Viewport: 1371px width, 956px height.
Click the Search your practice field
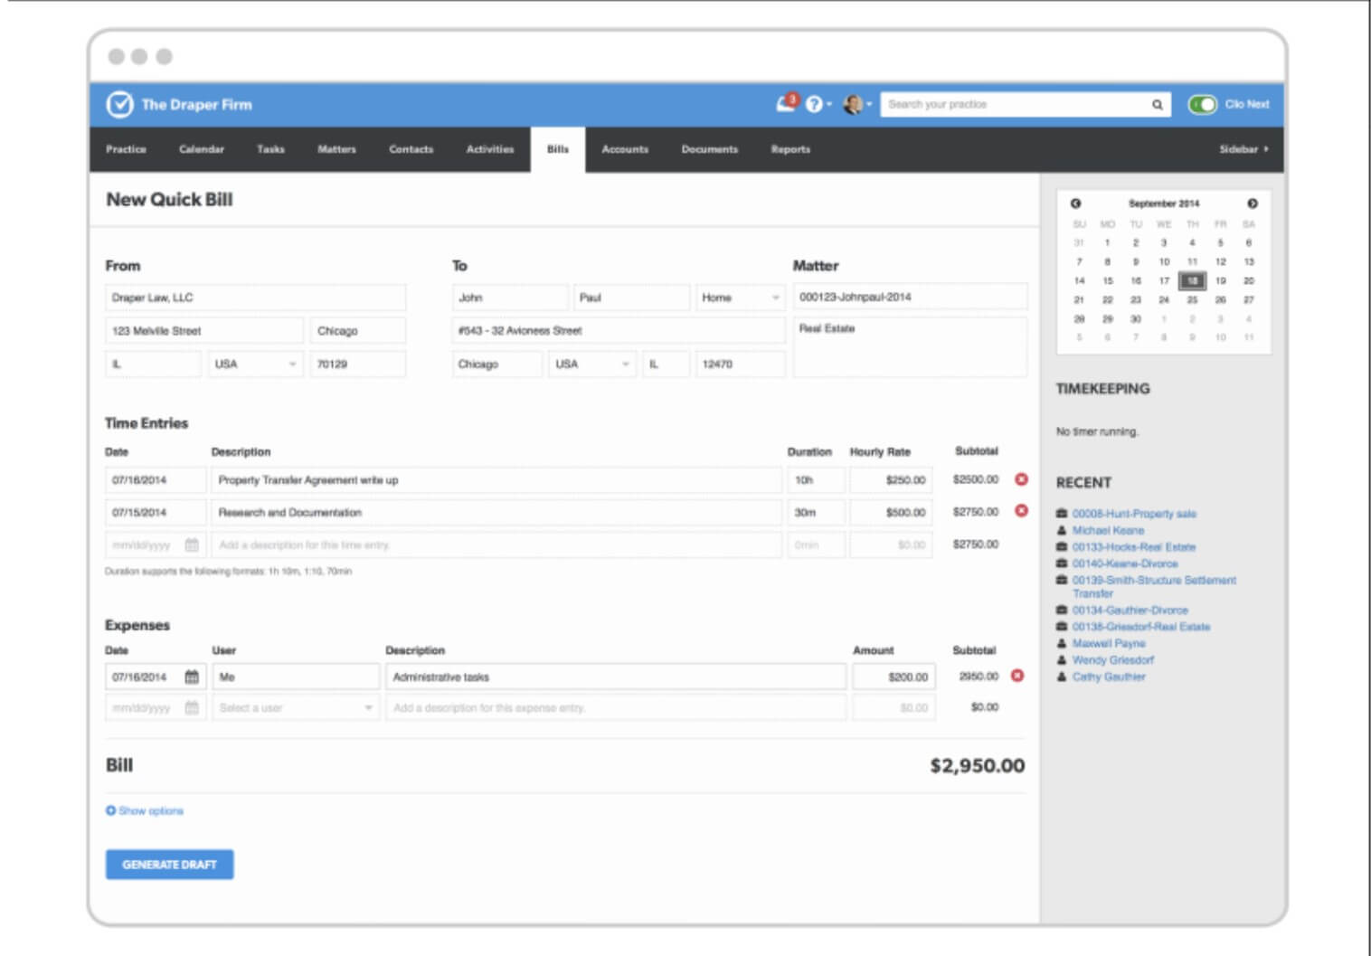tap(1013, 105)
